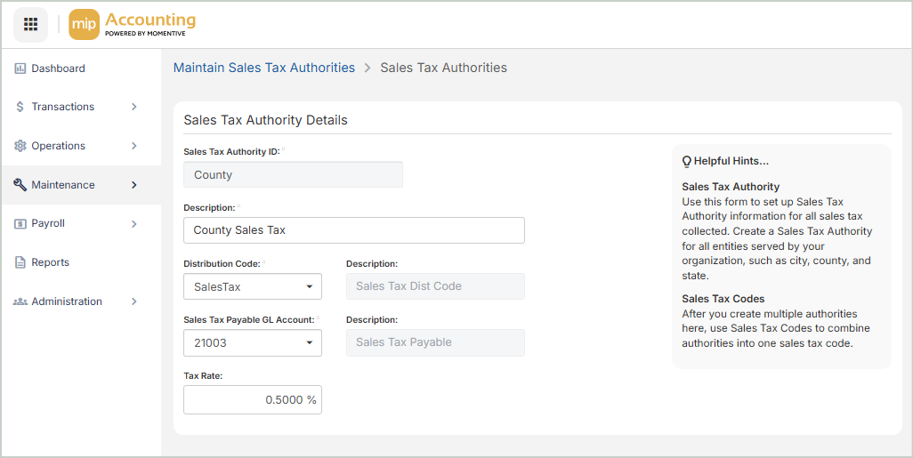Click the Administration people icon
Viewport: 913px width, 458px height.
pyautogui.click(x=20, y=301)
